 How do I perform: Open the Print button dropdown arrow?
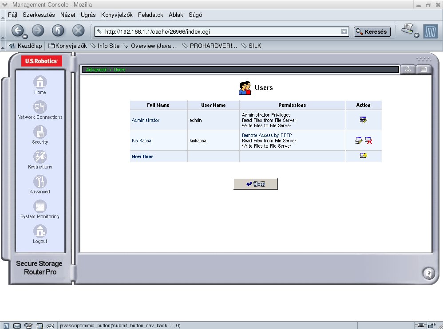(x=416, y=35)
